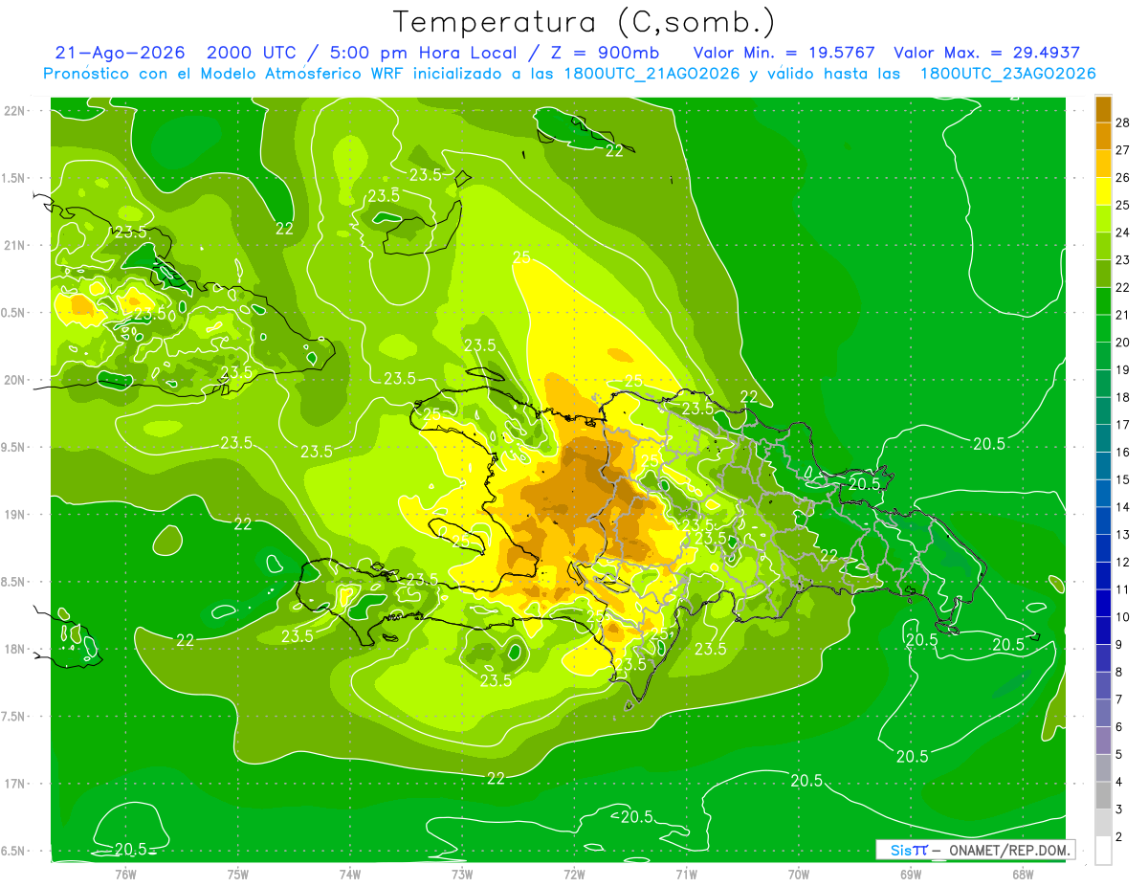Click the legend value 19

[1123, 370]
